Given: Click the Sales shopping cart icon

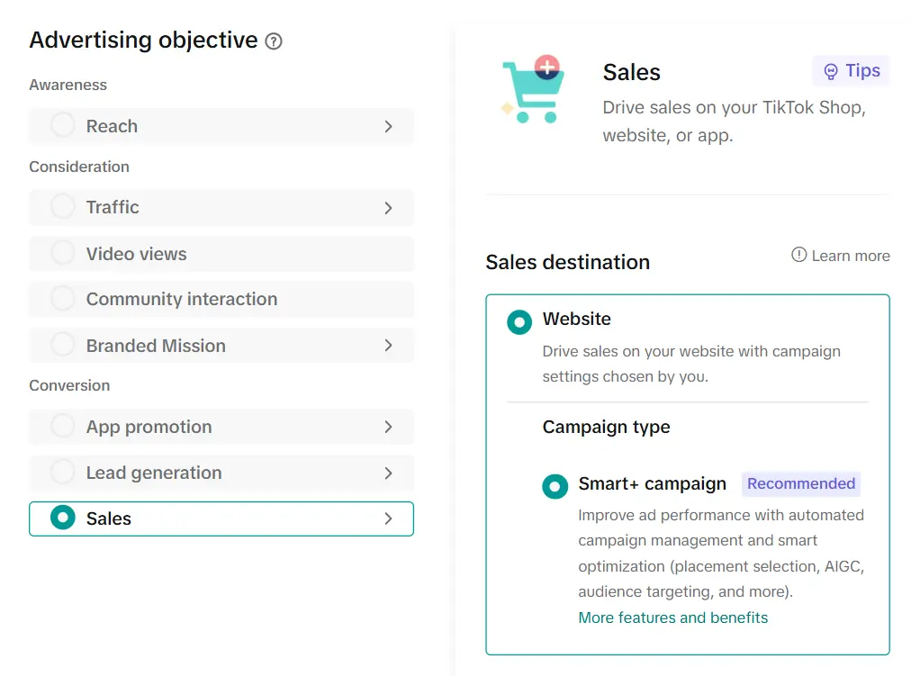Looking at the screenshot, I should tap(534, 91).
